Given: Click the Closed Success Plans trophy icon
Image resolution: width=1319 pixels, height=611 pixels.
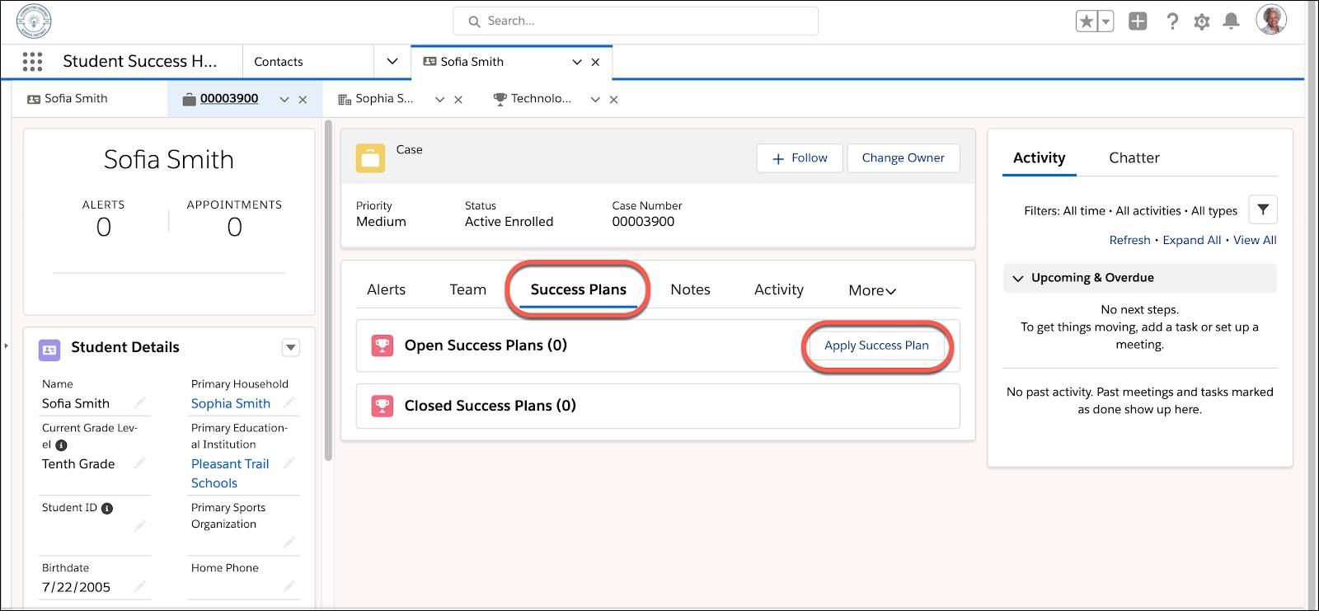Looking at the screenshot, I should 382,406.
